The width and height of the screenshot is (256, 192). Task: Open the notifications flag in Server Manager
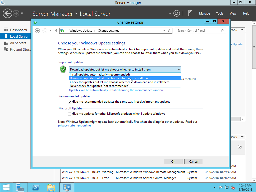coord(190,13)
